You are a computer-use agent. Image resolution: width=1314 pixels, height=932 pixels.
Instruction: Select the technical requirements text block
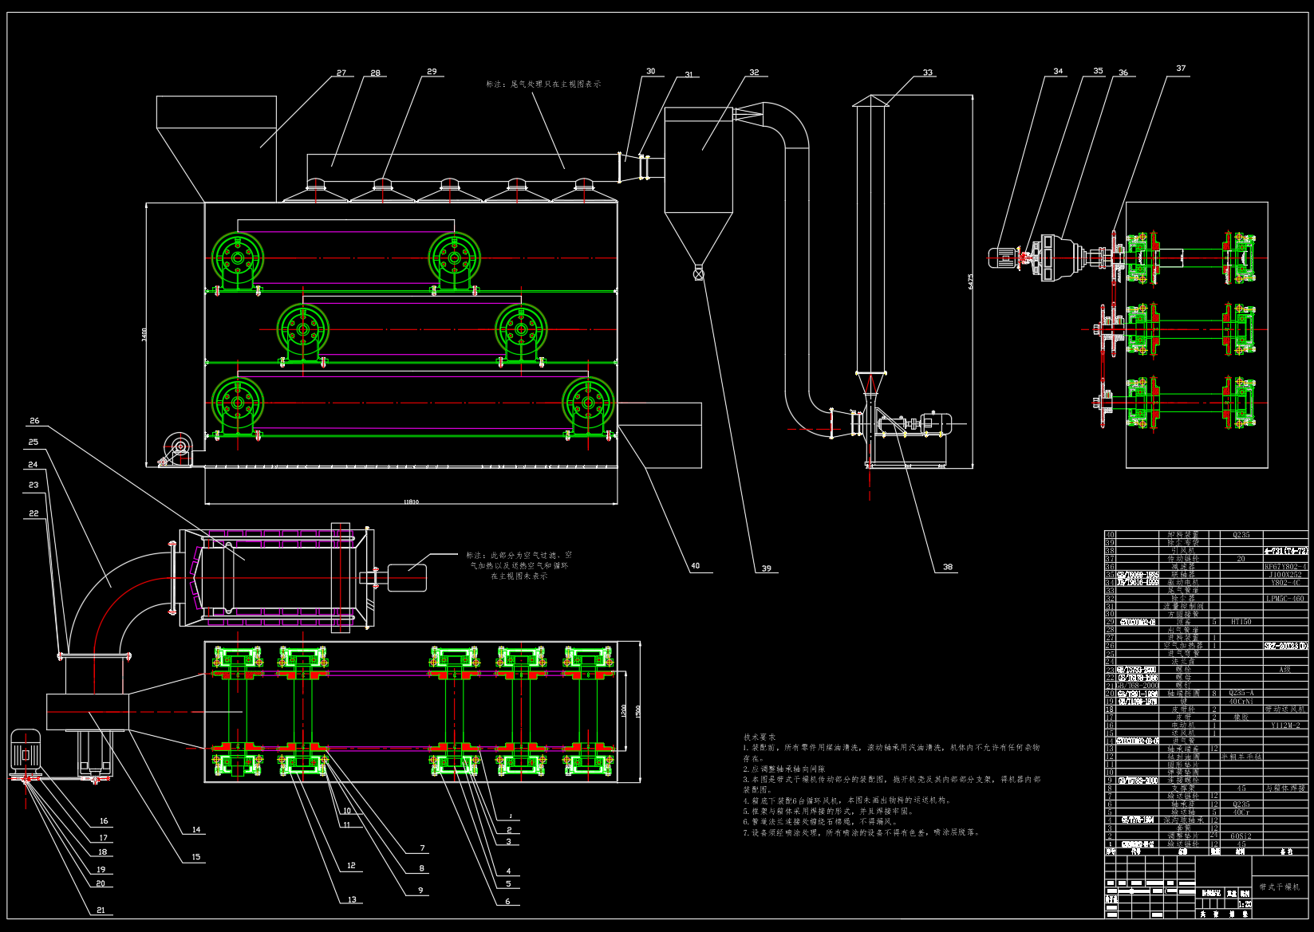click(891, 785)
